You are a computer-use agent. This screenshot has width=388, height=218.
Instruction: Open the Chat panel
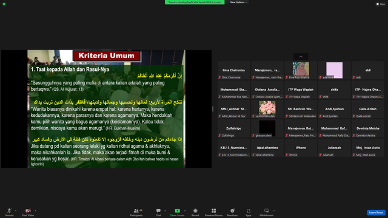point(158,212)
